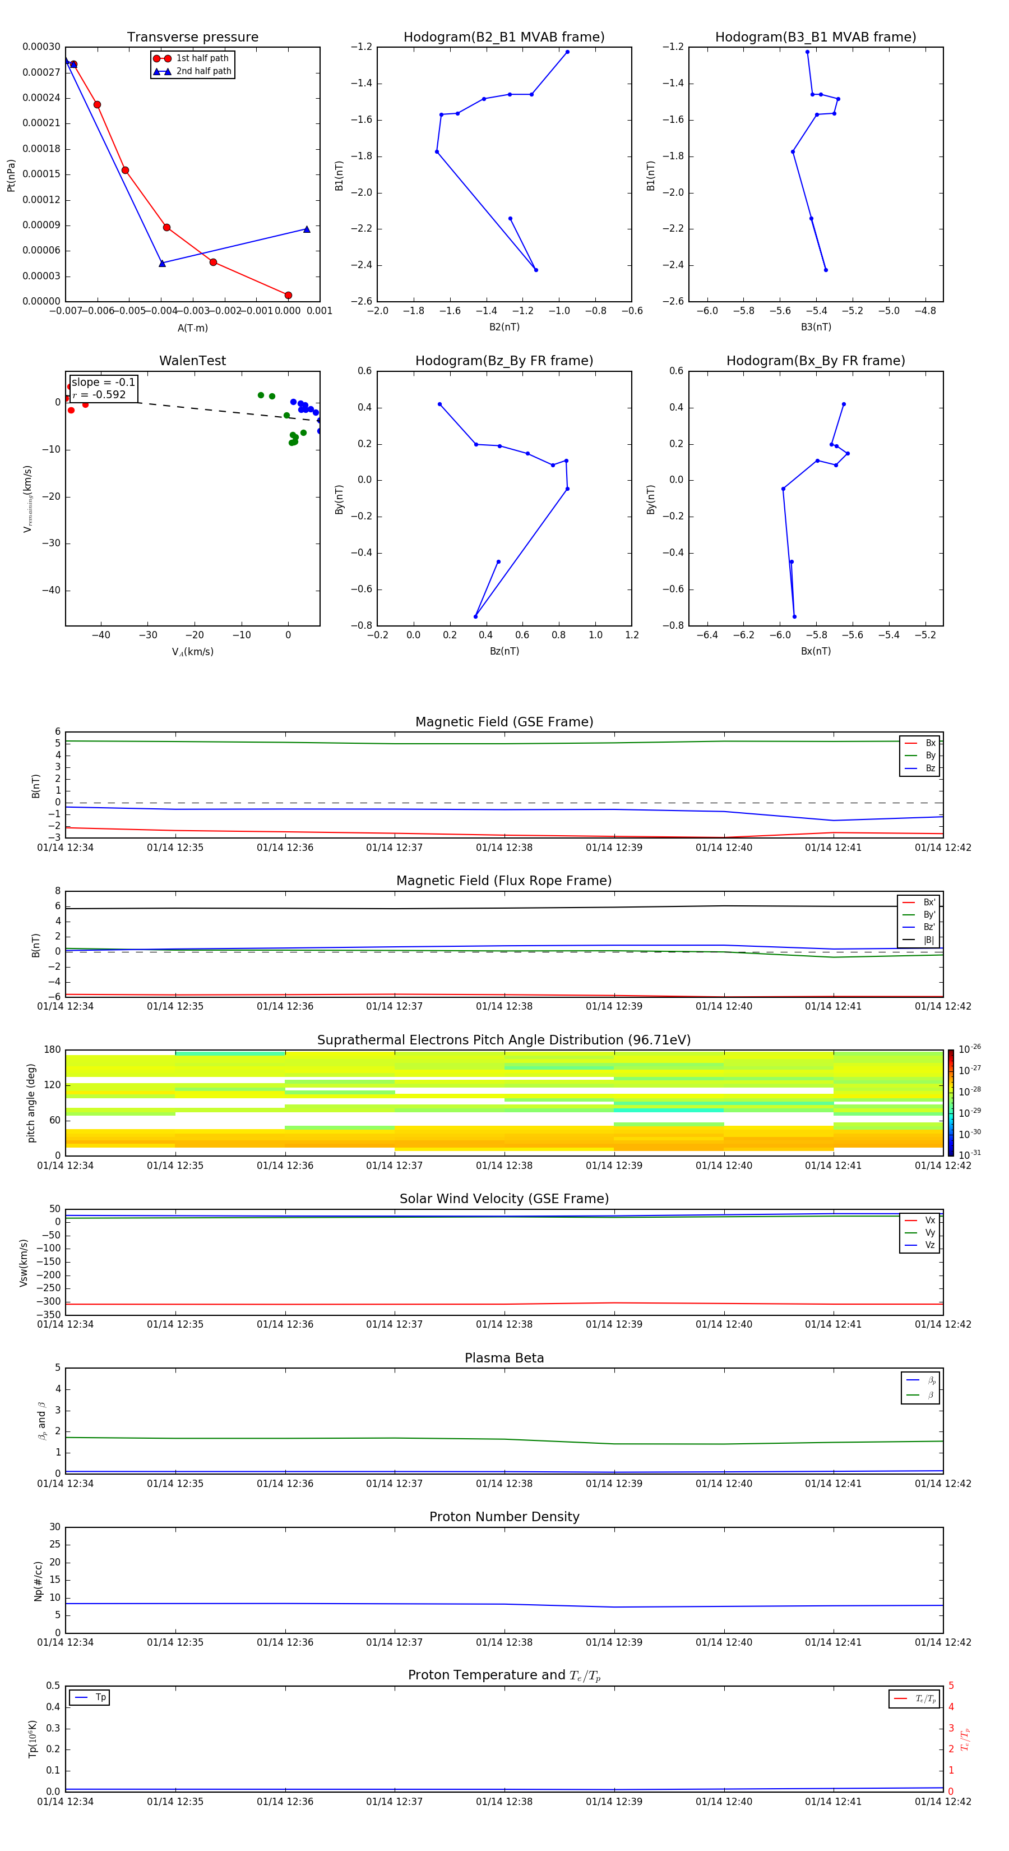Click the 'Vsw(km/s)' axis label
Screen dimensions: 1009x1851
point(23,1263)
